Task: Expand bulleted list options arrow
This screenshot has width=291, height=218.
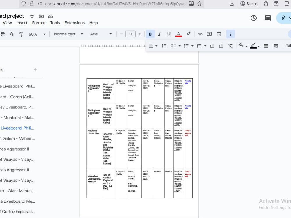Action: [192, 46]
